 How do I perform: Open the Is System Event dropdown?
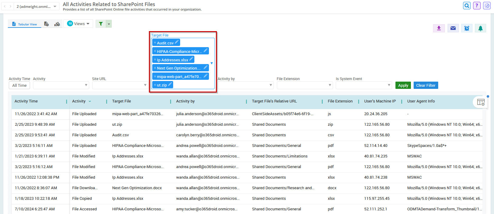tap(364, 85)
